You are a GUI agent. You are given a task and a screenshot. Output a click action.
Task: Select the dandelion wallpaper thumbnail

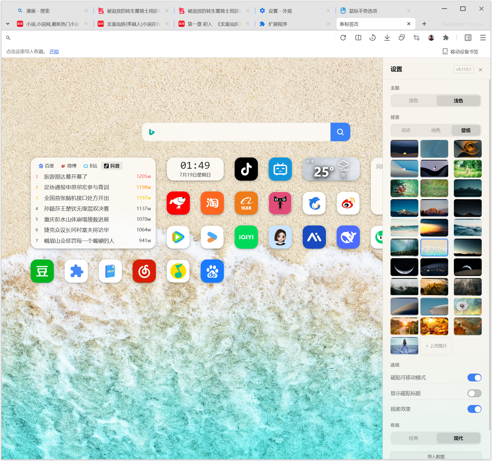[x=468, y=307]
